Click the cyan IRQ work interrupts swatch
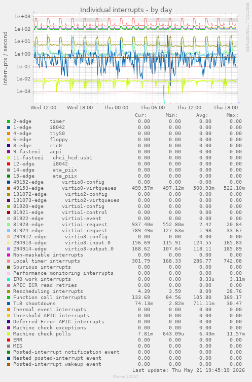The width and height of the screenshot is (252, 382). (x=9, y=279)
